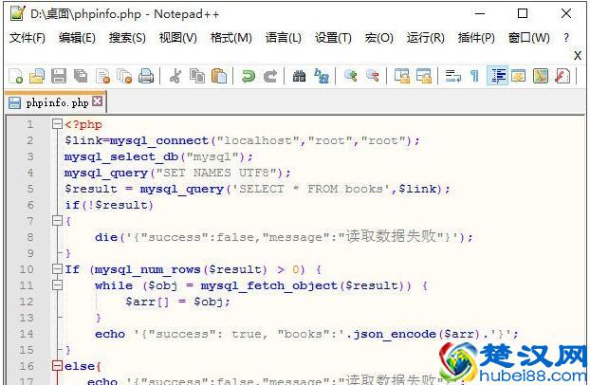
Task: Click mysql_fetch_object on line 11
Action: [268, 285]
